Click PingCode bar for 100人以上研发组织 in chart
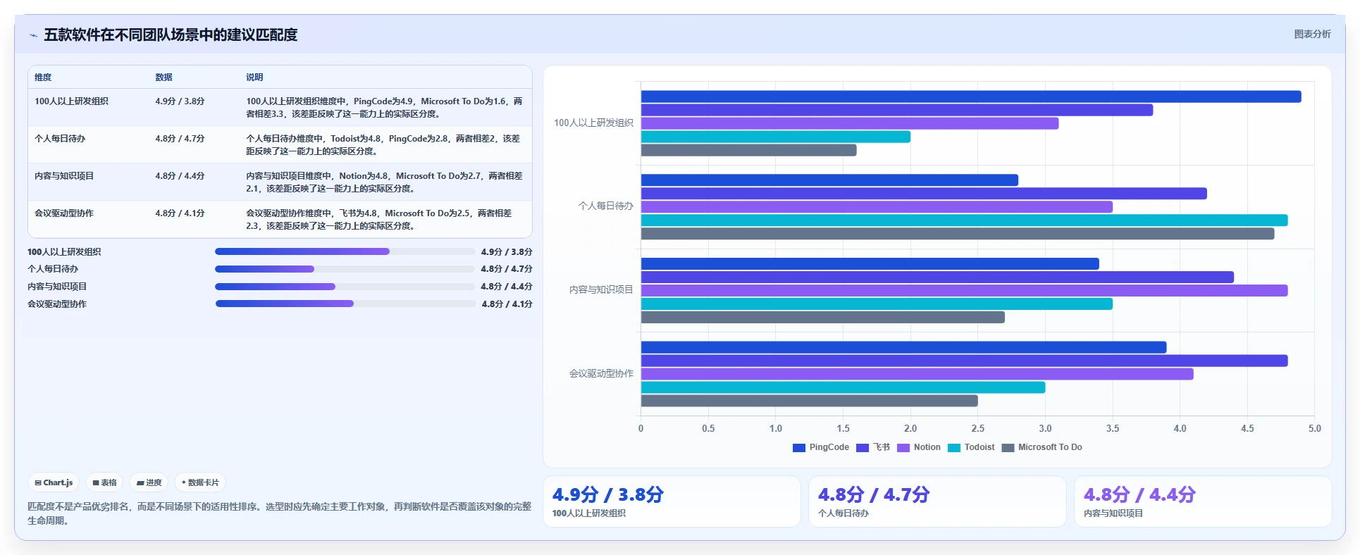Viewport: 1360px width, 555px height. click(x=971, y=96)
